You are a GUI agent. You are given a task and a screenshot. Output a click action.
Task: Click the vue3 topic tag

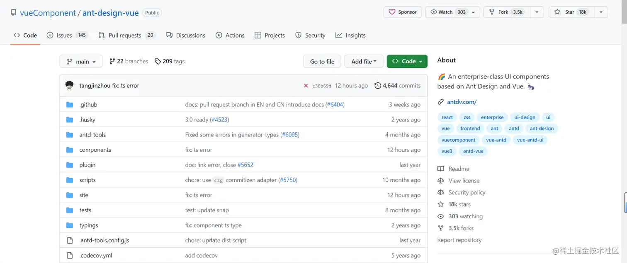[x=447, y=151]
